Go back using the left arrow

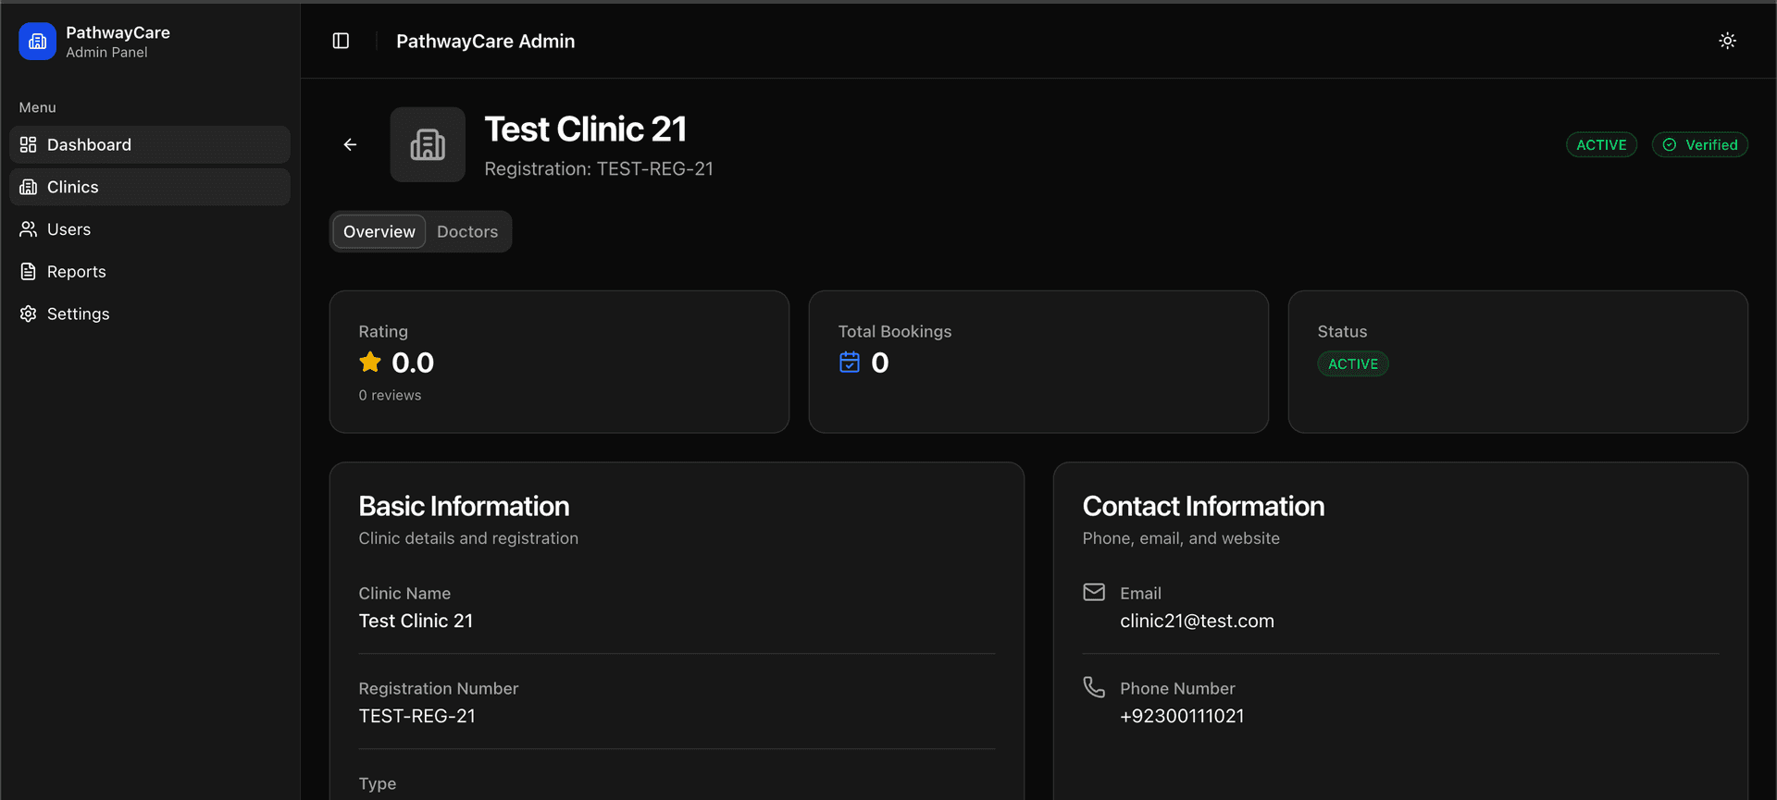coord(350,144)
